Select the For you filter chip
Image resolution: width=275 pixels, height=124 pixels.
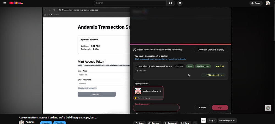pos(212,120)
